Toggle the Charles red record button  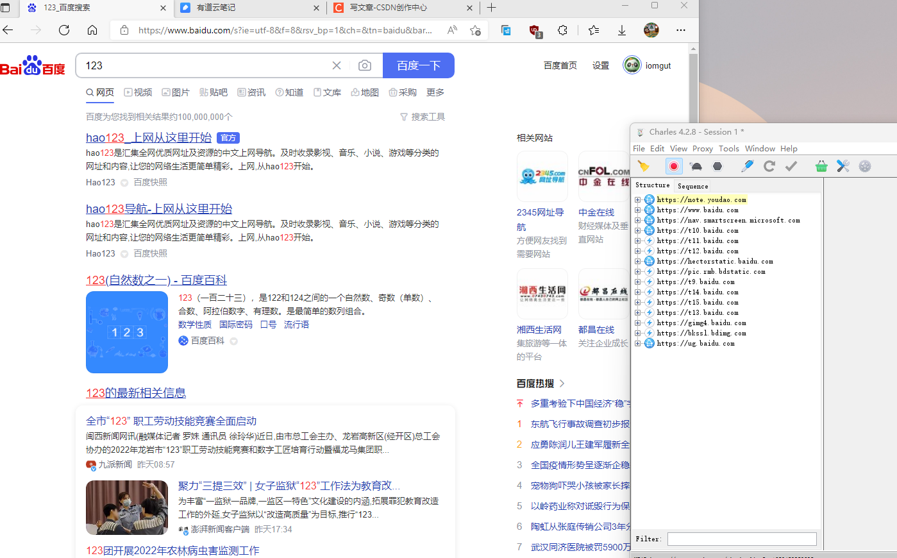674,166
